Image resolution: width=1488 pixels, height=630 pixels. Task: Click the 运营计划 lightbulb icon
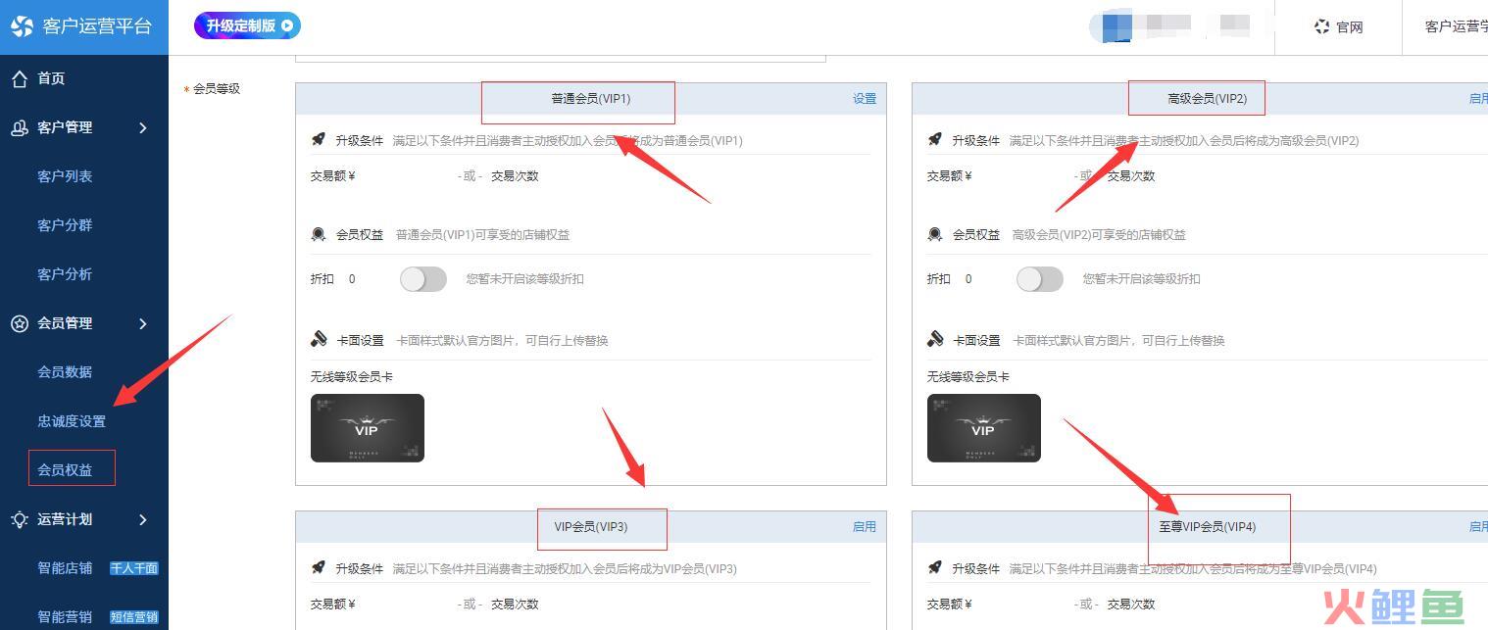[20, 519]
